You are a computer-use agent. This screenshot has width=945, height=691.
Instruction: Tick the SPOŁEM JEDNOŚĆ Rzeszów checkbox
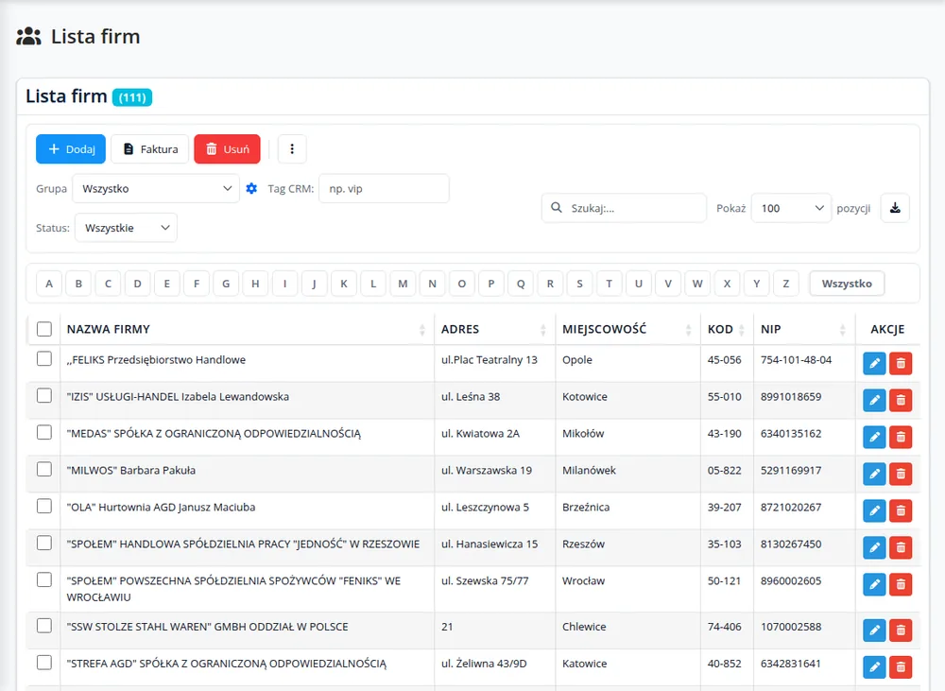[44, 543]
